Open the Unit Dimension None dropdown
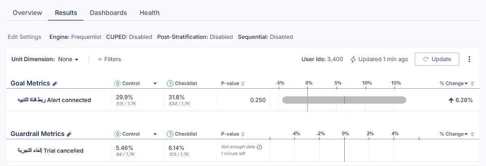 point(68,59)
